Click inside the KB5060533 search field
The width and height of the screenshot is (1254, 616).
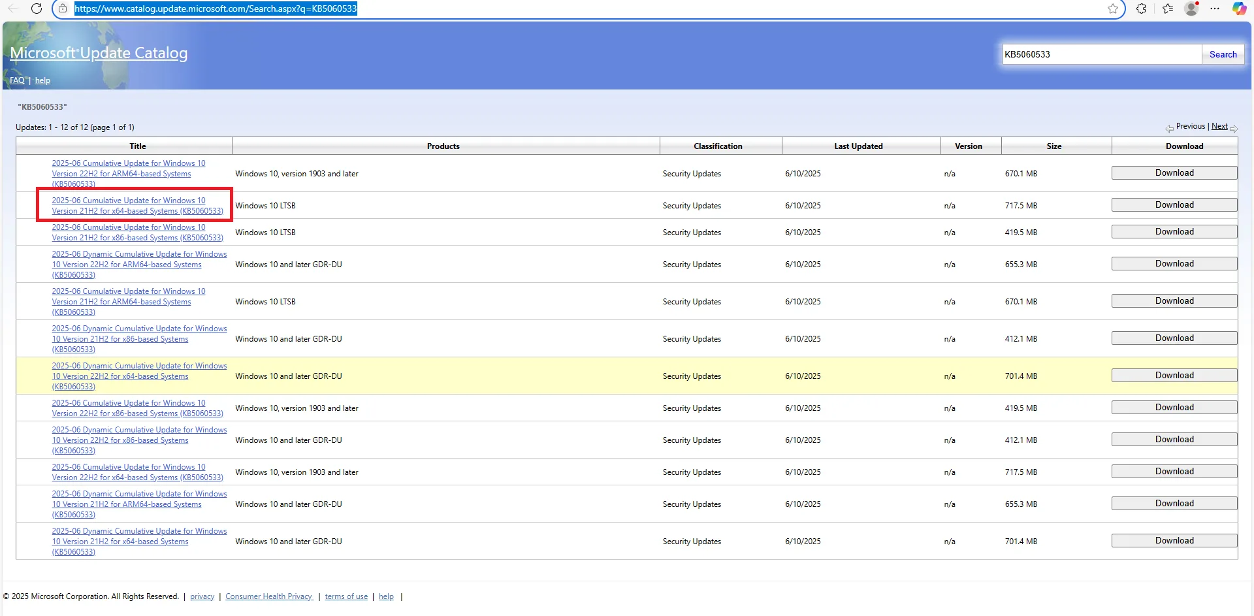1101,54
